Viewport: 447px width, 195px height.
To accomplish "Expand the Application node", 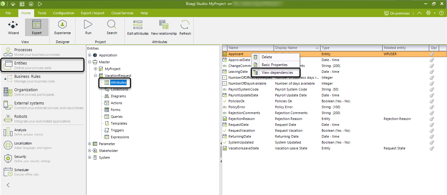I will click(x=90, y=55).
